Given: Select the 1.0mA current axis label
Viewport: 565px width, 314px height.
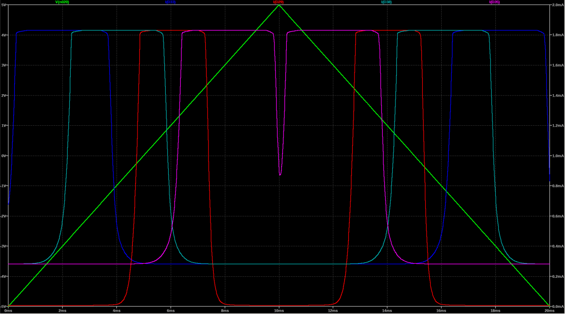Looking at the screenshot, I should 557,155.
